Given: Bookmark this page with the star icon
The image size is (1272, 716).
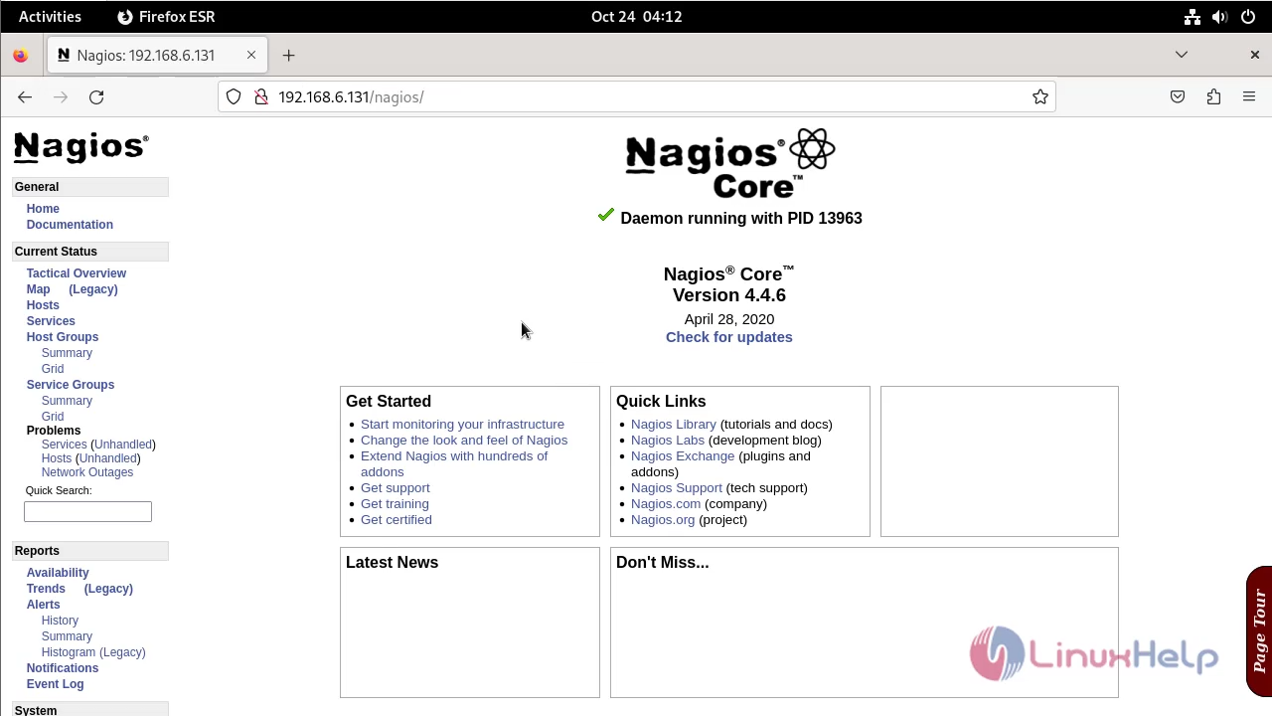Looking at the screenshot, I should click(x=1040, y=96).
